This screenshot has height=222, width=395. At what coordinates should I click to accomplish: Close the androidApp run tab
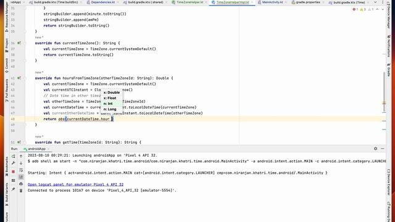49,149
